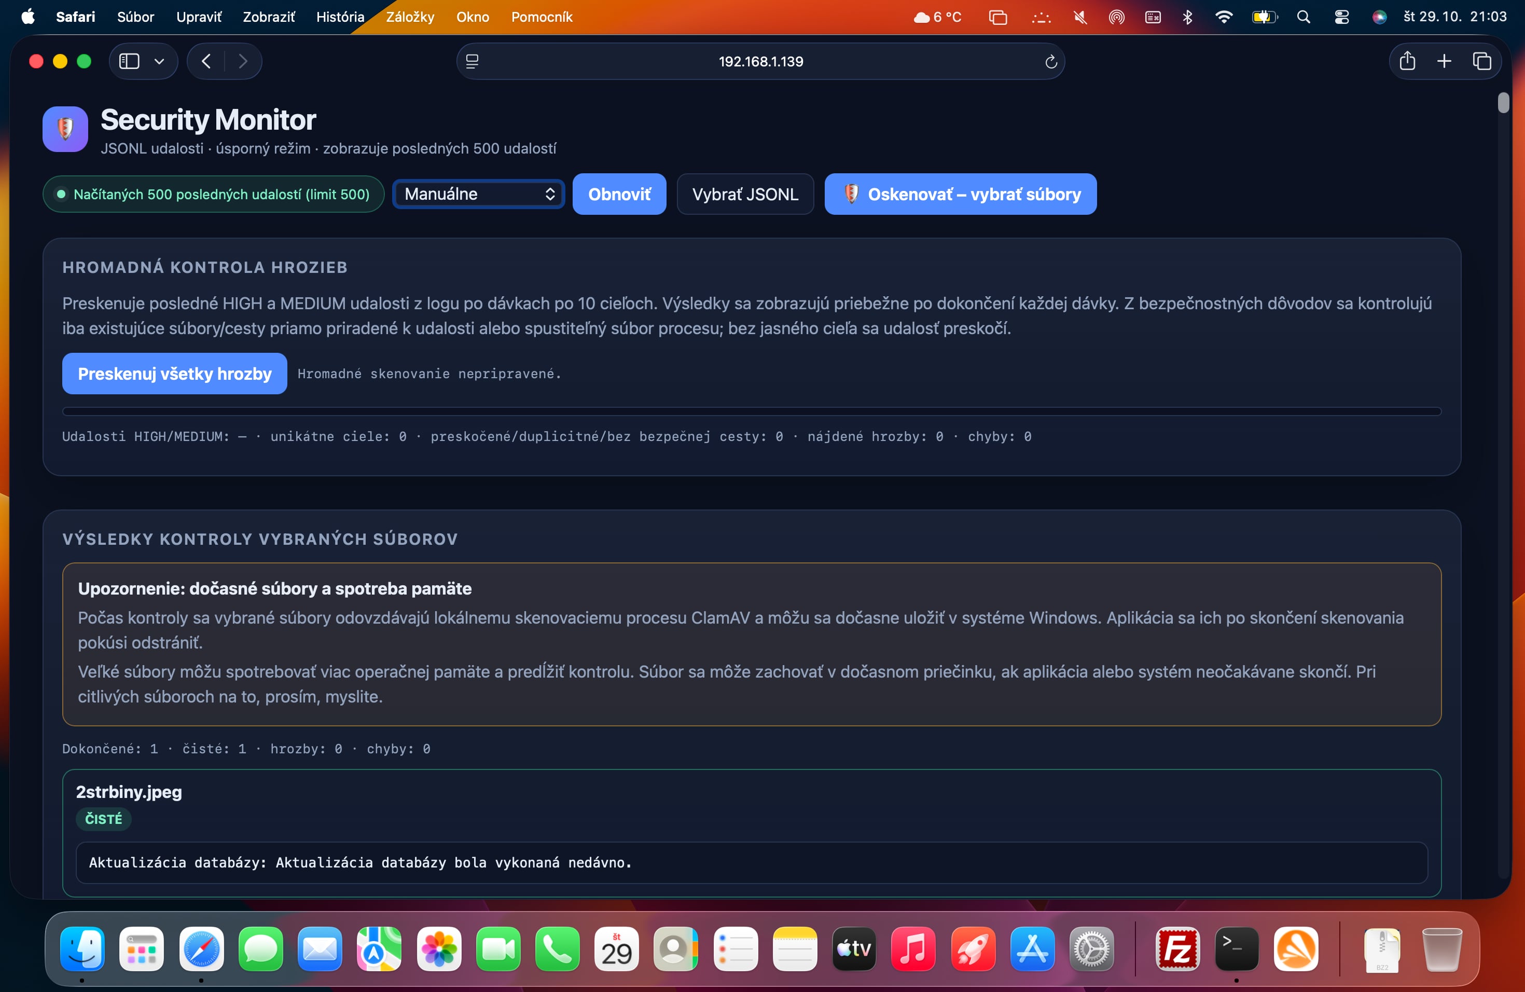Image resolution: width=1525 pixels, height=992 pixels.
Task: Open the Apple menu
Action: 27,17
